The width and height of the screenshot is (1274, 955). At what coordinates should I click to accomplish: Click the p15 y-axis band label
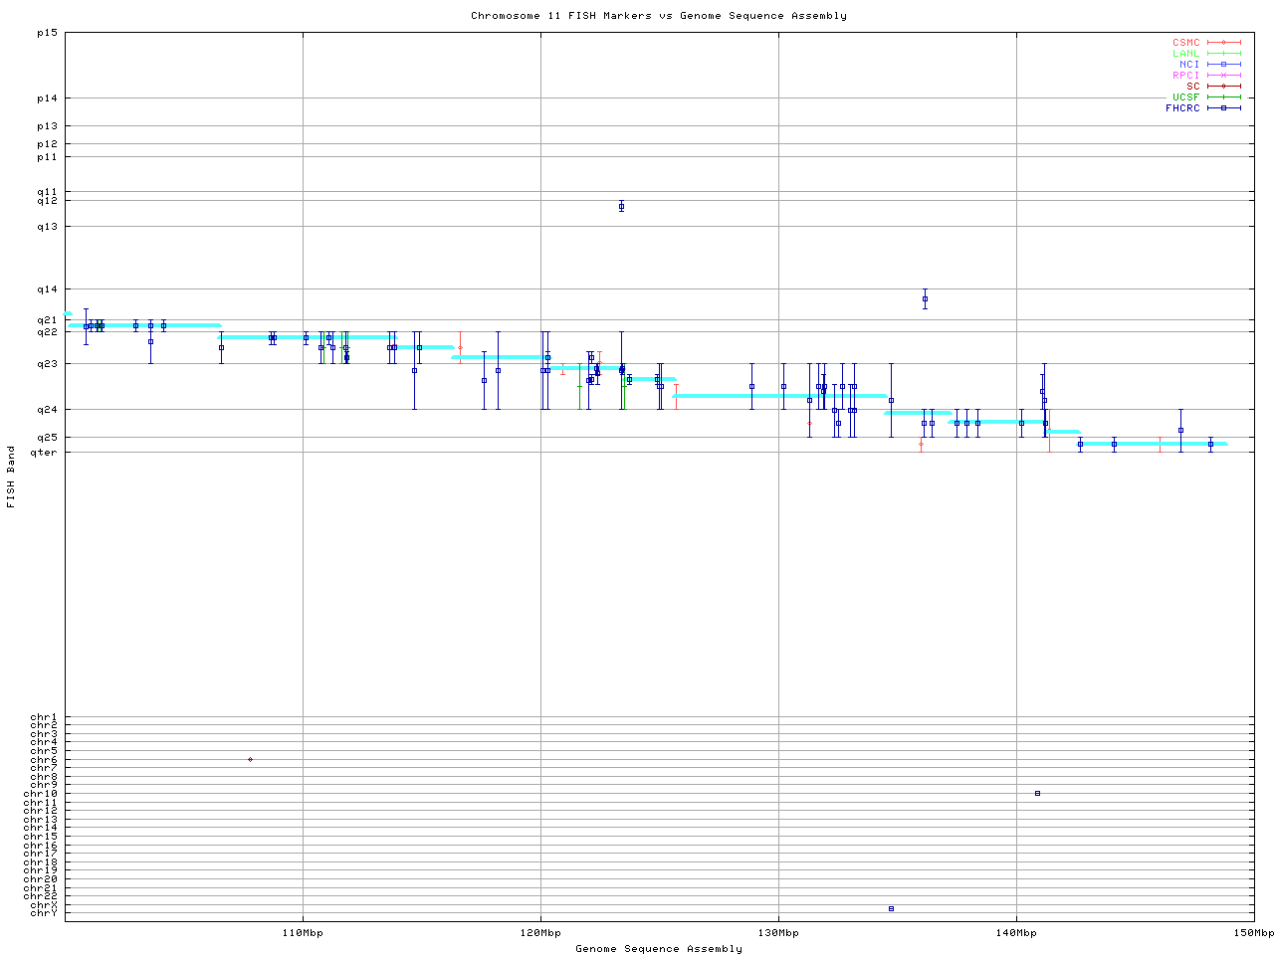47,33
